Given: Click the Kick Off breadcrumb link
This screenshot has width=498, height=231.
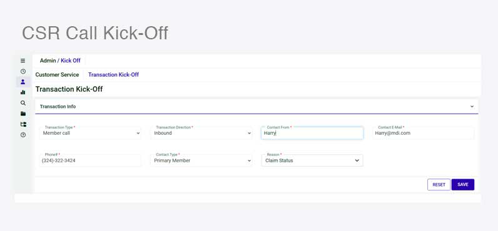Looking at the screenshot, I should point(71,61).
